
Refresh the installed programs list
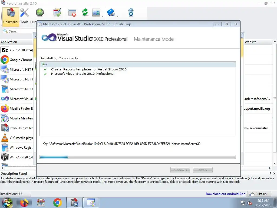pyautogui.click(x=85, y=12)
